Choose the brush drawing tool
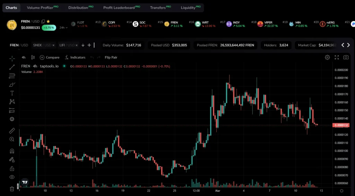Screen dimensions: 355x196 pyautogui.click(x=12, y=85)
